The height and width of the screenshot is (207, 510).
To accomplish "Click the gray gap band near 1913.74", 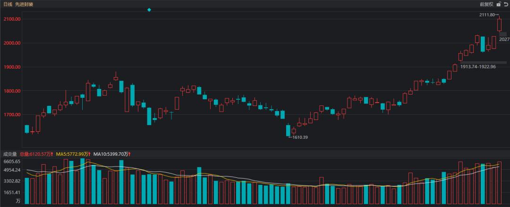I will (483, 63).
